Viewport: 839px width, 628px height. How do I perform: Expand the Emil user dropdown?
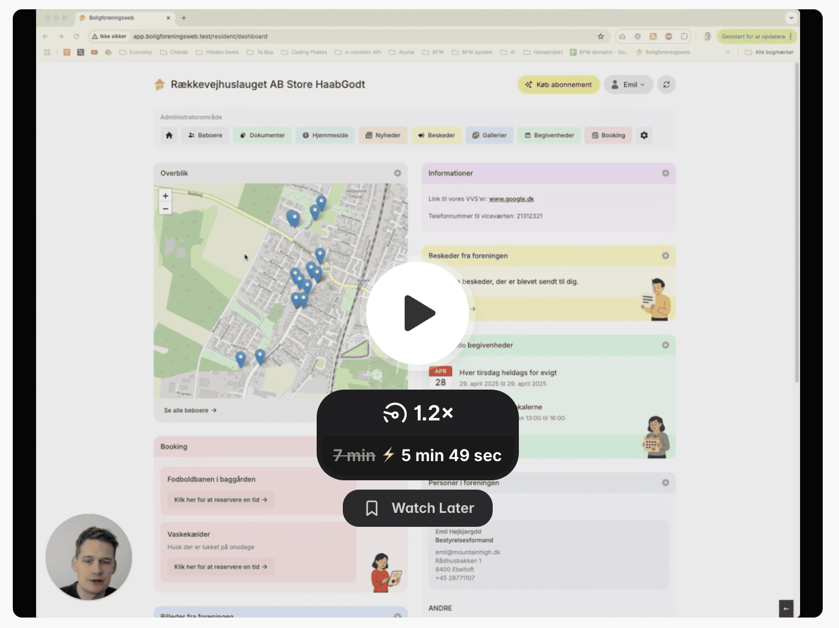click(x=629, y=85)
